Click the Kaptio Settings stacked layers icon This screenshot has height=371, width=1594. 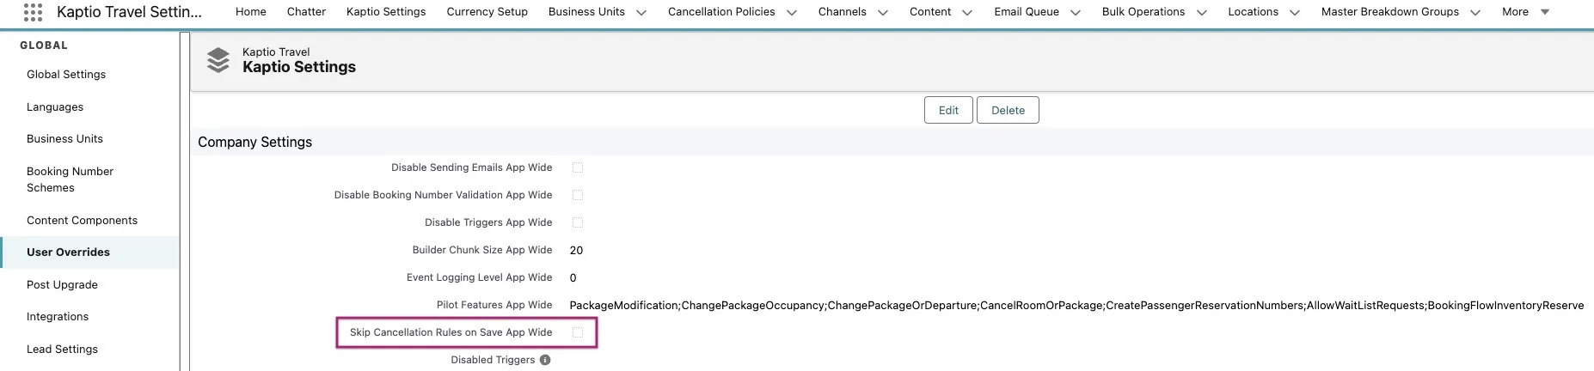(218, 60)
